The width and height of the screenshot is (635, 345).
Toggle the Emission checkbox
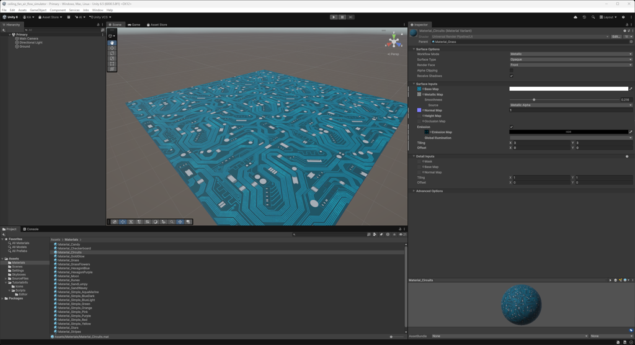coord(512,127)
